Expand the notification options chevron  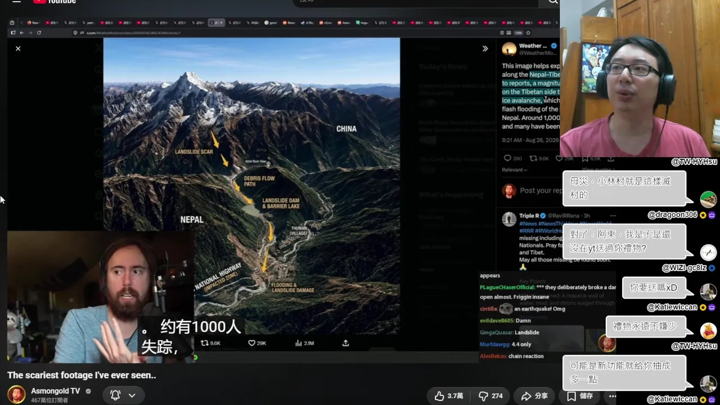(x=132, y=395)
